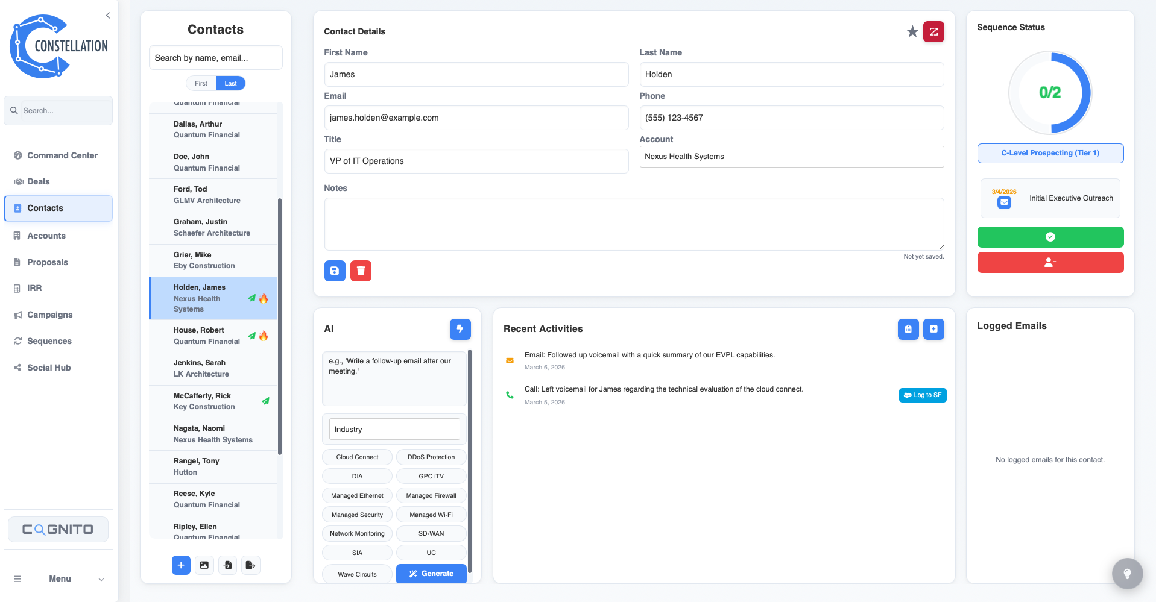Open the Industry dropdown in the AI panel
The height and width of the screenshot is (602, 1156).
(x=394, y=428)
